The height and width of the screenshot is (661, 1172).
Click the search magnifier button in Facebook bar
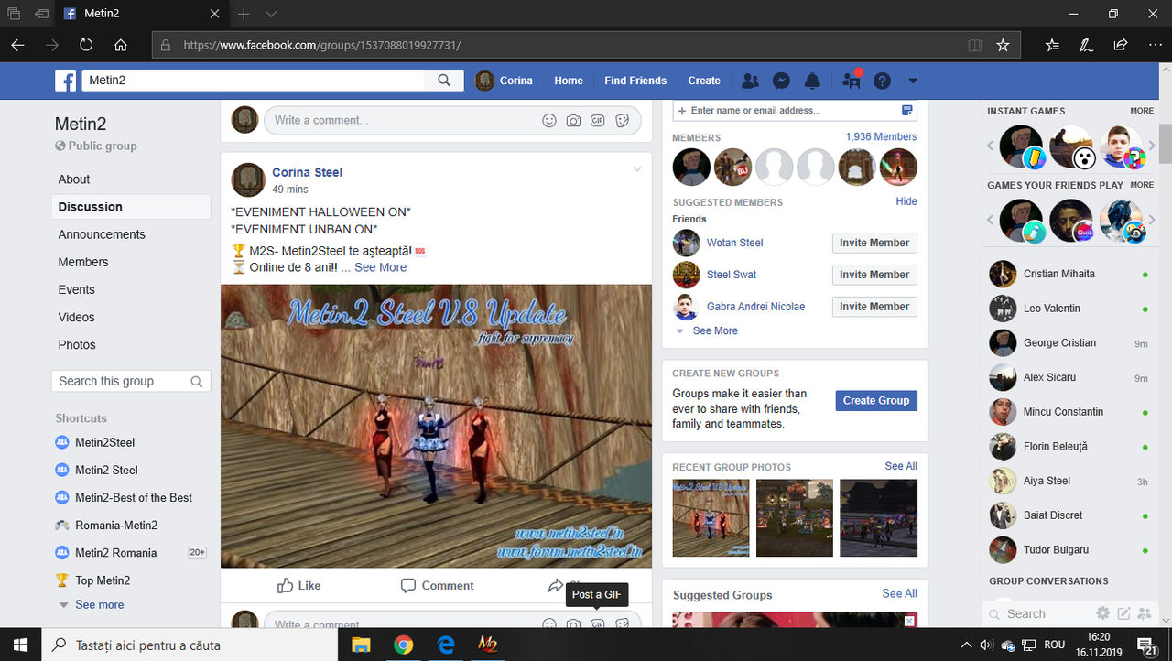click(x=444, y=81)
